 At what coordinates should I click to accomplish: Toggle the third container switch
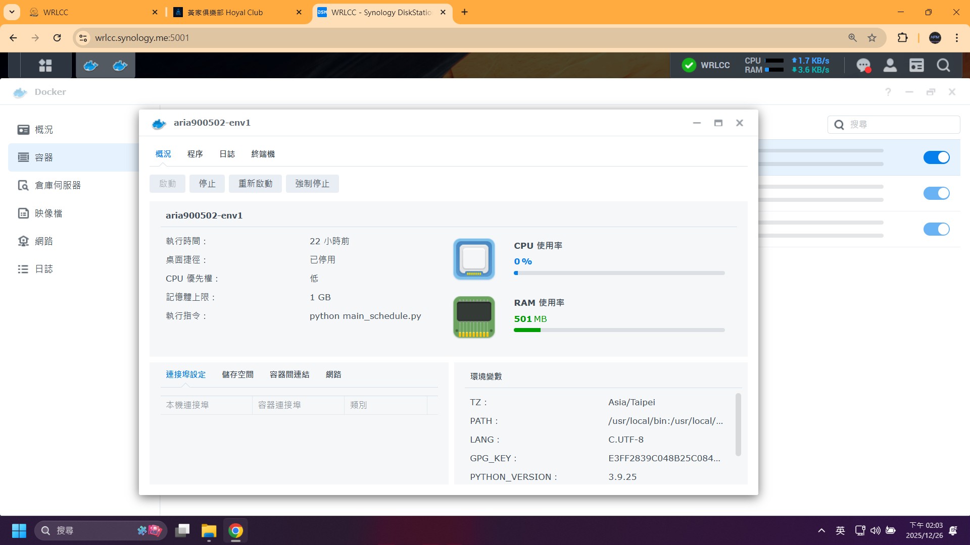click(x=936, y=229)
